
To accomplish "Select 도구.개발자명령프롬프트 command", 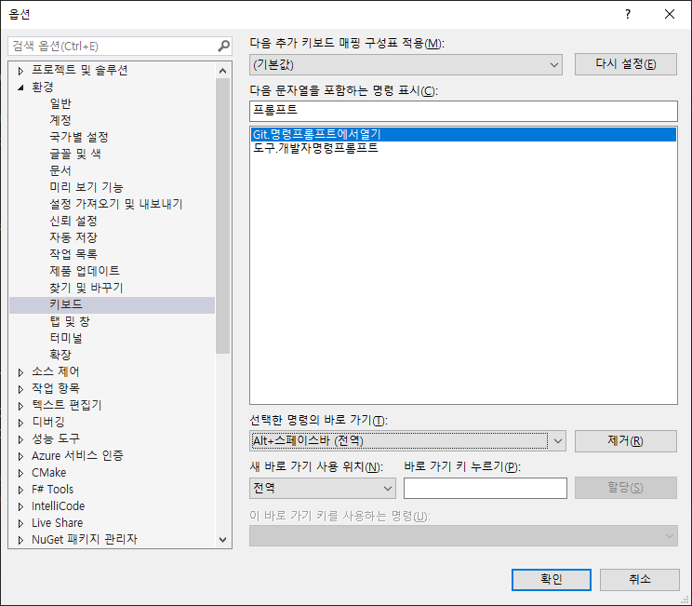I will tap(463, 148).
